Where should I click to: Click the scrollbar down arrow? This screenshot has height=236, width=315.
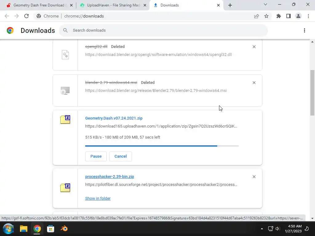click(x=312, y=218)
